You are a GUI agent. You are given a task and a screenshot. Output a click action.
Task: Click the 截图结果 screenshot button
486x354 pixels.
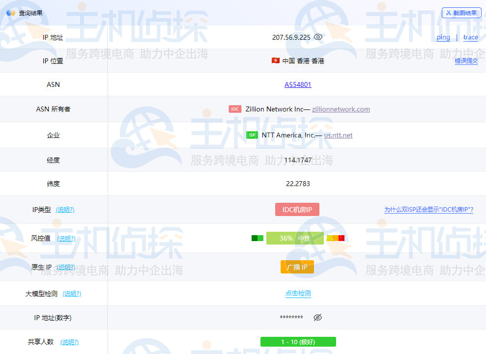tap(461, 13)
